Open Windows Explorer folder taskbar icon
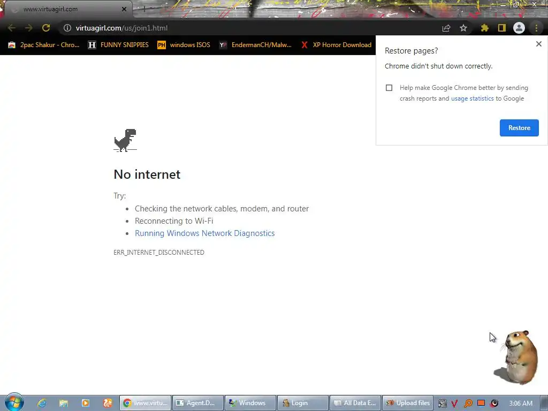 pyautogui.click(x=63, y=403)
